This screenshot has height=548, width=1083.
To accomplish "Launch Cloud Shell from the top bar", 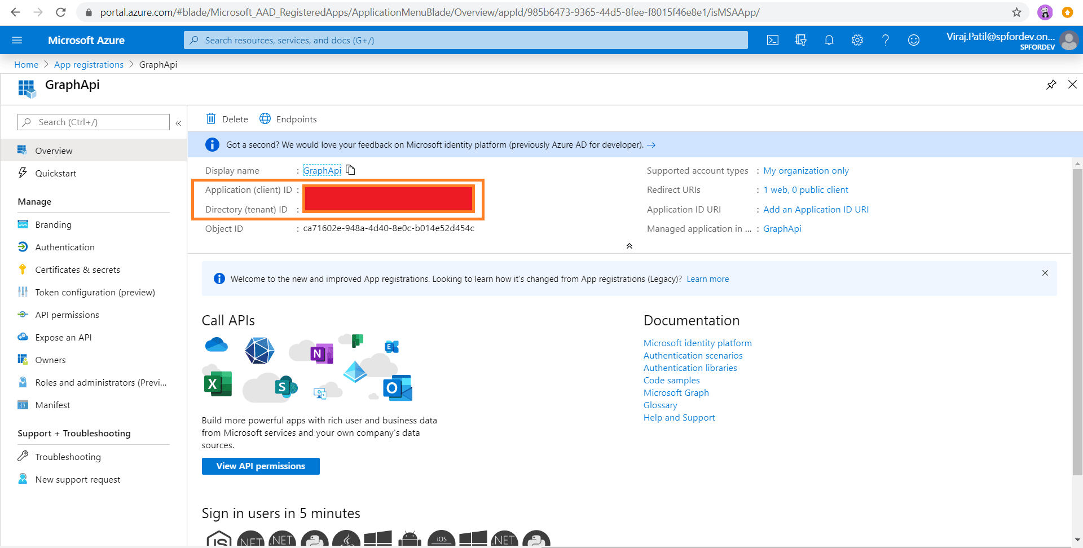I will (773, 40).
